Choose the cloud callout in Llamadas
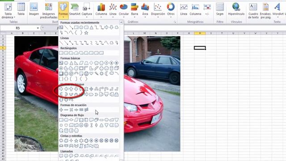This screenshot has height=161, width=286. [x=76, y=156]
